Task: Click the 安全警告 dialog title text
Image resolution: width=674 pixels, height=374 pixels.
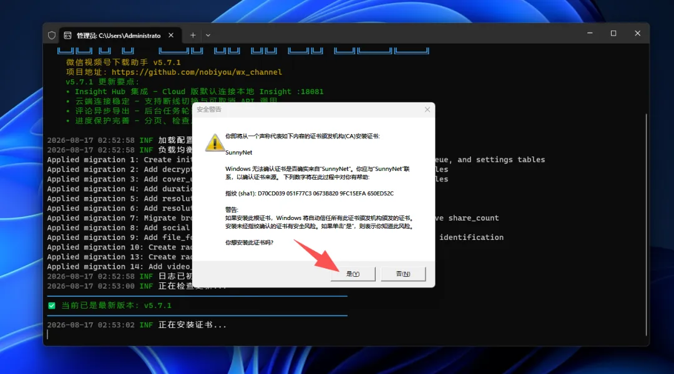Action: click(209, 110)
